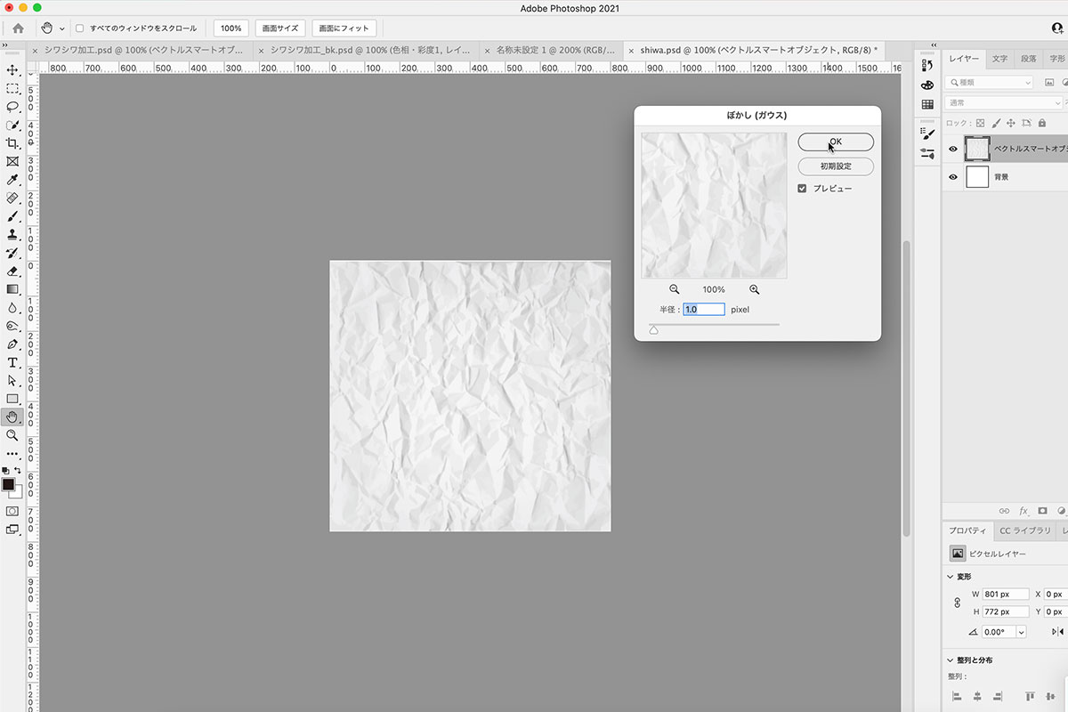
Task: Select the Brush tool
Action: [12, 216]
